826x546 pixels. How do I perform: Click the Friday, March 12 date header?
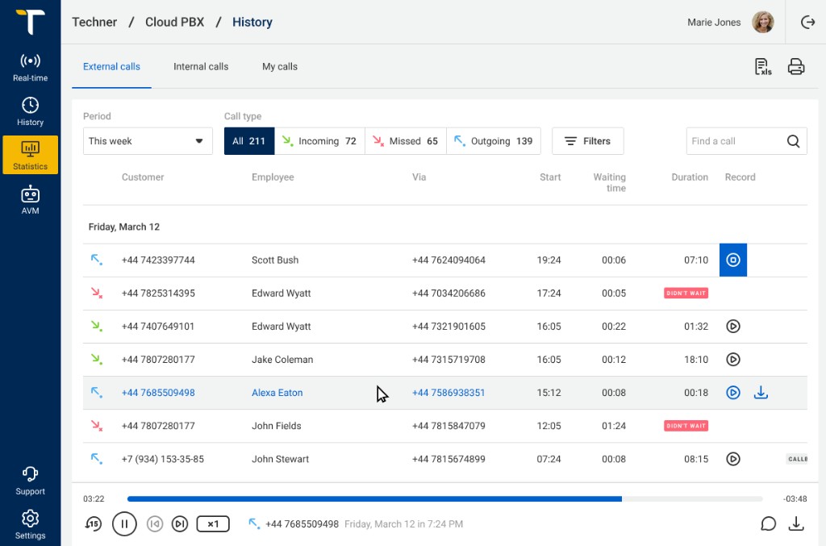(x=123, y=227)
